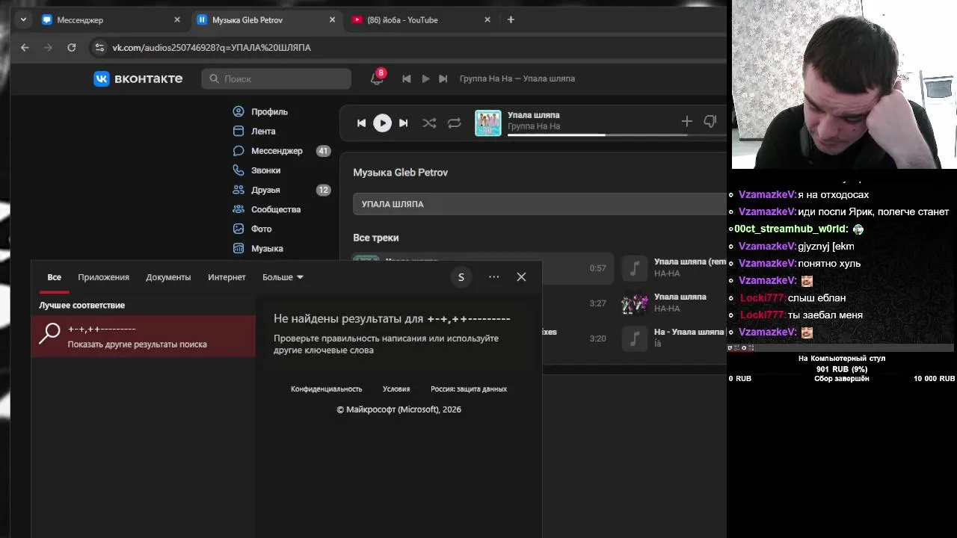Screen dimensions: 957x538
Task: Open Конфиденциальность link
Action: coord(326,389)
